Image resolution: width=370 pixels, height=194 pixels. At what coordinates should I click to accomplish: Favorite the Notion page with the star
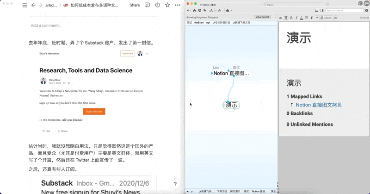tap(167, 5)
